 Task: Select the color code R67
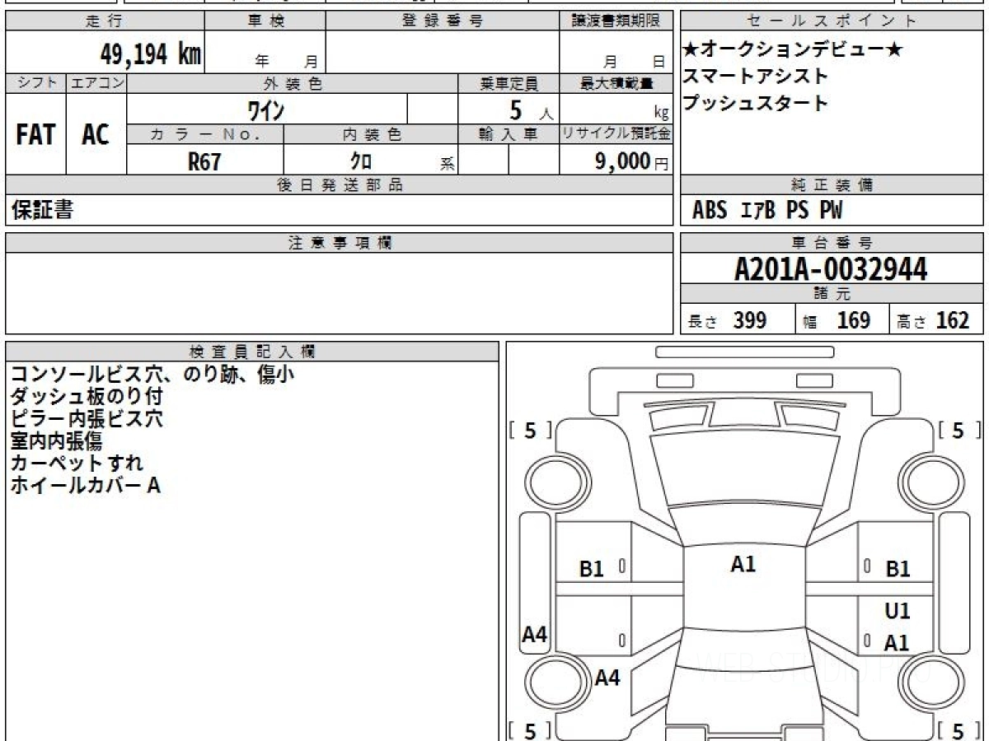[x=204, y=161]
